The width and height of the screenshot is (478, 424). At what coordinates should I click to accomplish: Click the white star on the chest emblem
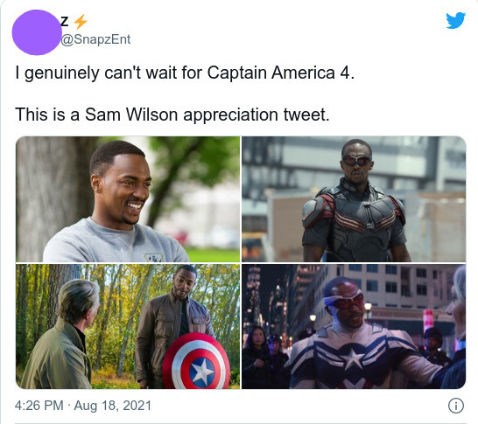(353, 359)
